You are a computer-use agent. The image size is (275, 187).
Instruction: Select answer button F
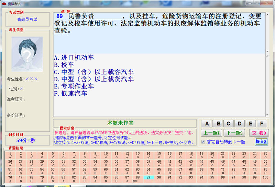262,124
